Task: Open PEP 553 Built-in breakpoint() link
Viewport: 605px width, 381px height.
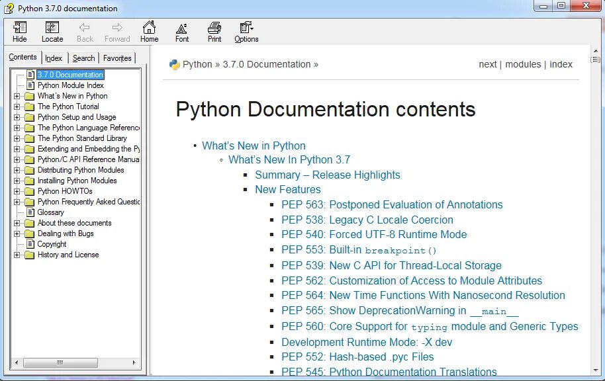Action: [x=359, y=250]
